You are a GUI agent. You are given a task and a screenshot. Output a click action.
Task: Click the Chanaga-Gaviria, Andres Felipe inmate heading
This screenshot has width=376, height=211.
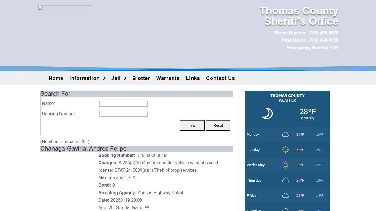[83, 149]
